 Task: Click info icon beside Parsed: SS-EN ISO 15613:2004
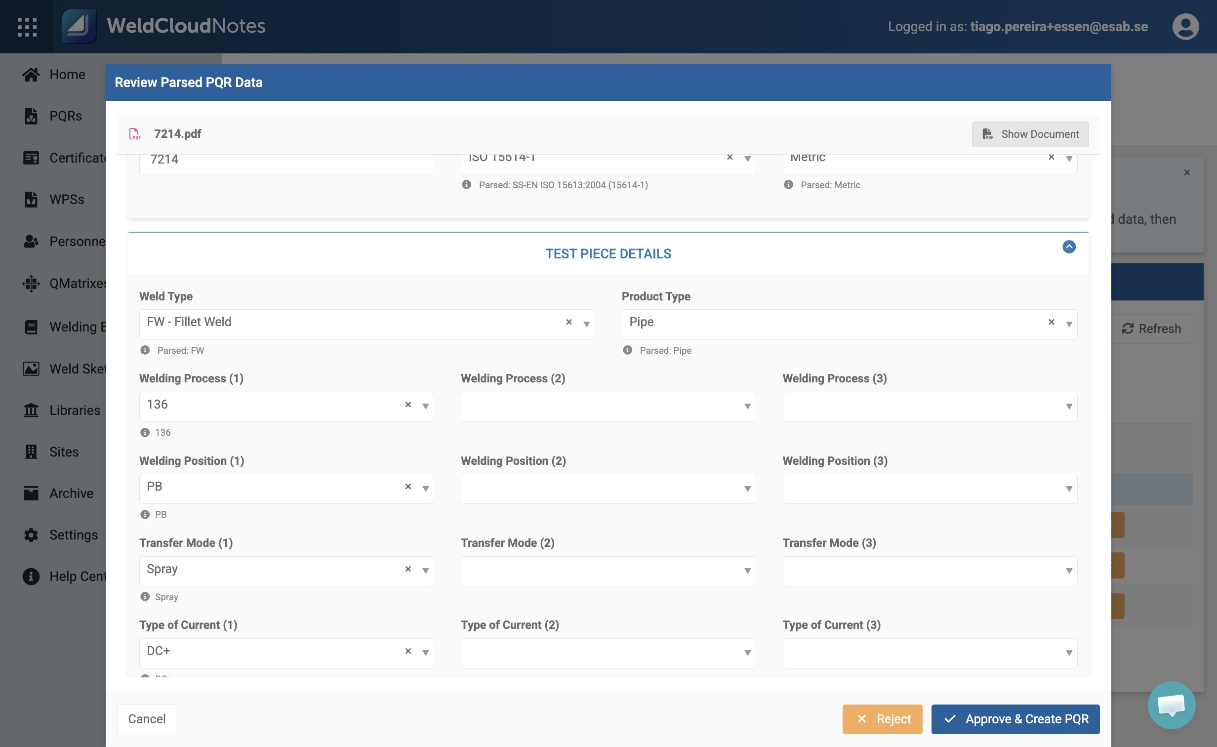pos(466,185)
